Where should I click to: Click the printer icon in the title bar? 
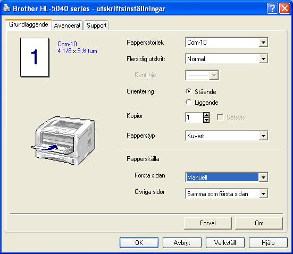(7, 8)
